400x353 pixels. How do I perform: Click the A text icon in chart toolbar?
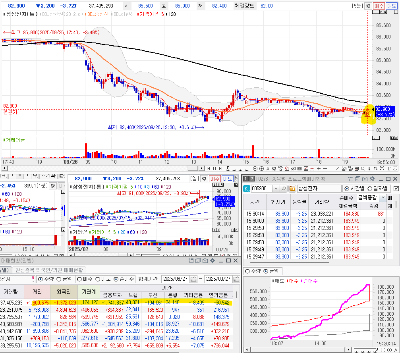coord(268,169)
